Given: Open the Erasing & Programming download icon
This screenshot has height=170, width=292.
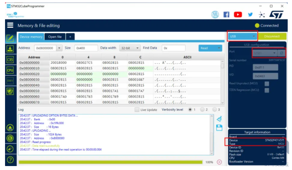Looking at the screenshot, I should pyautogui.click(x=10, y=49).
